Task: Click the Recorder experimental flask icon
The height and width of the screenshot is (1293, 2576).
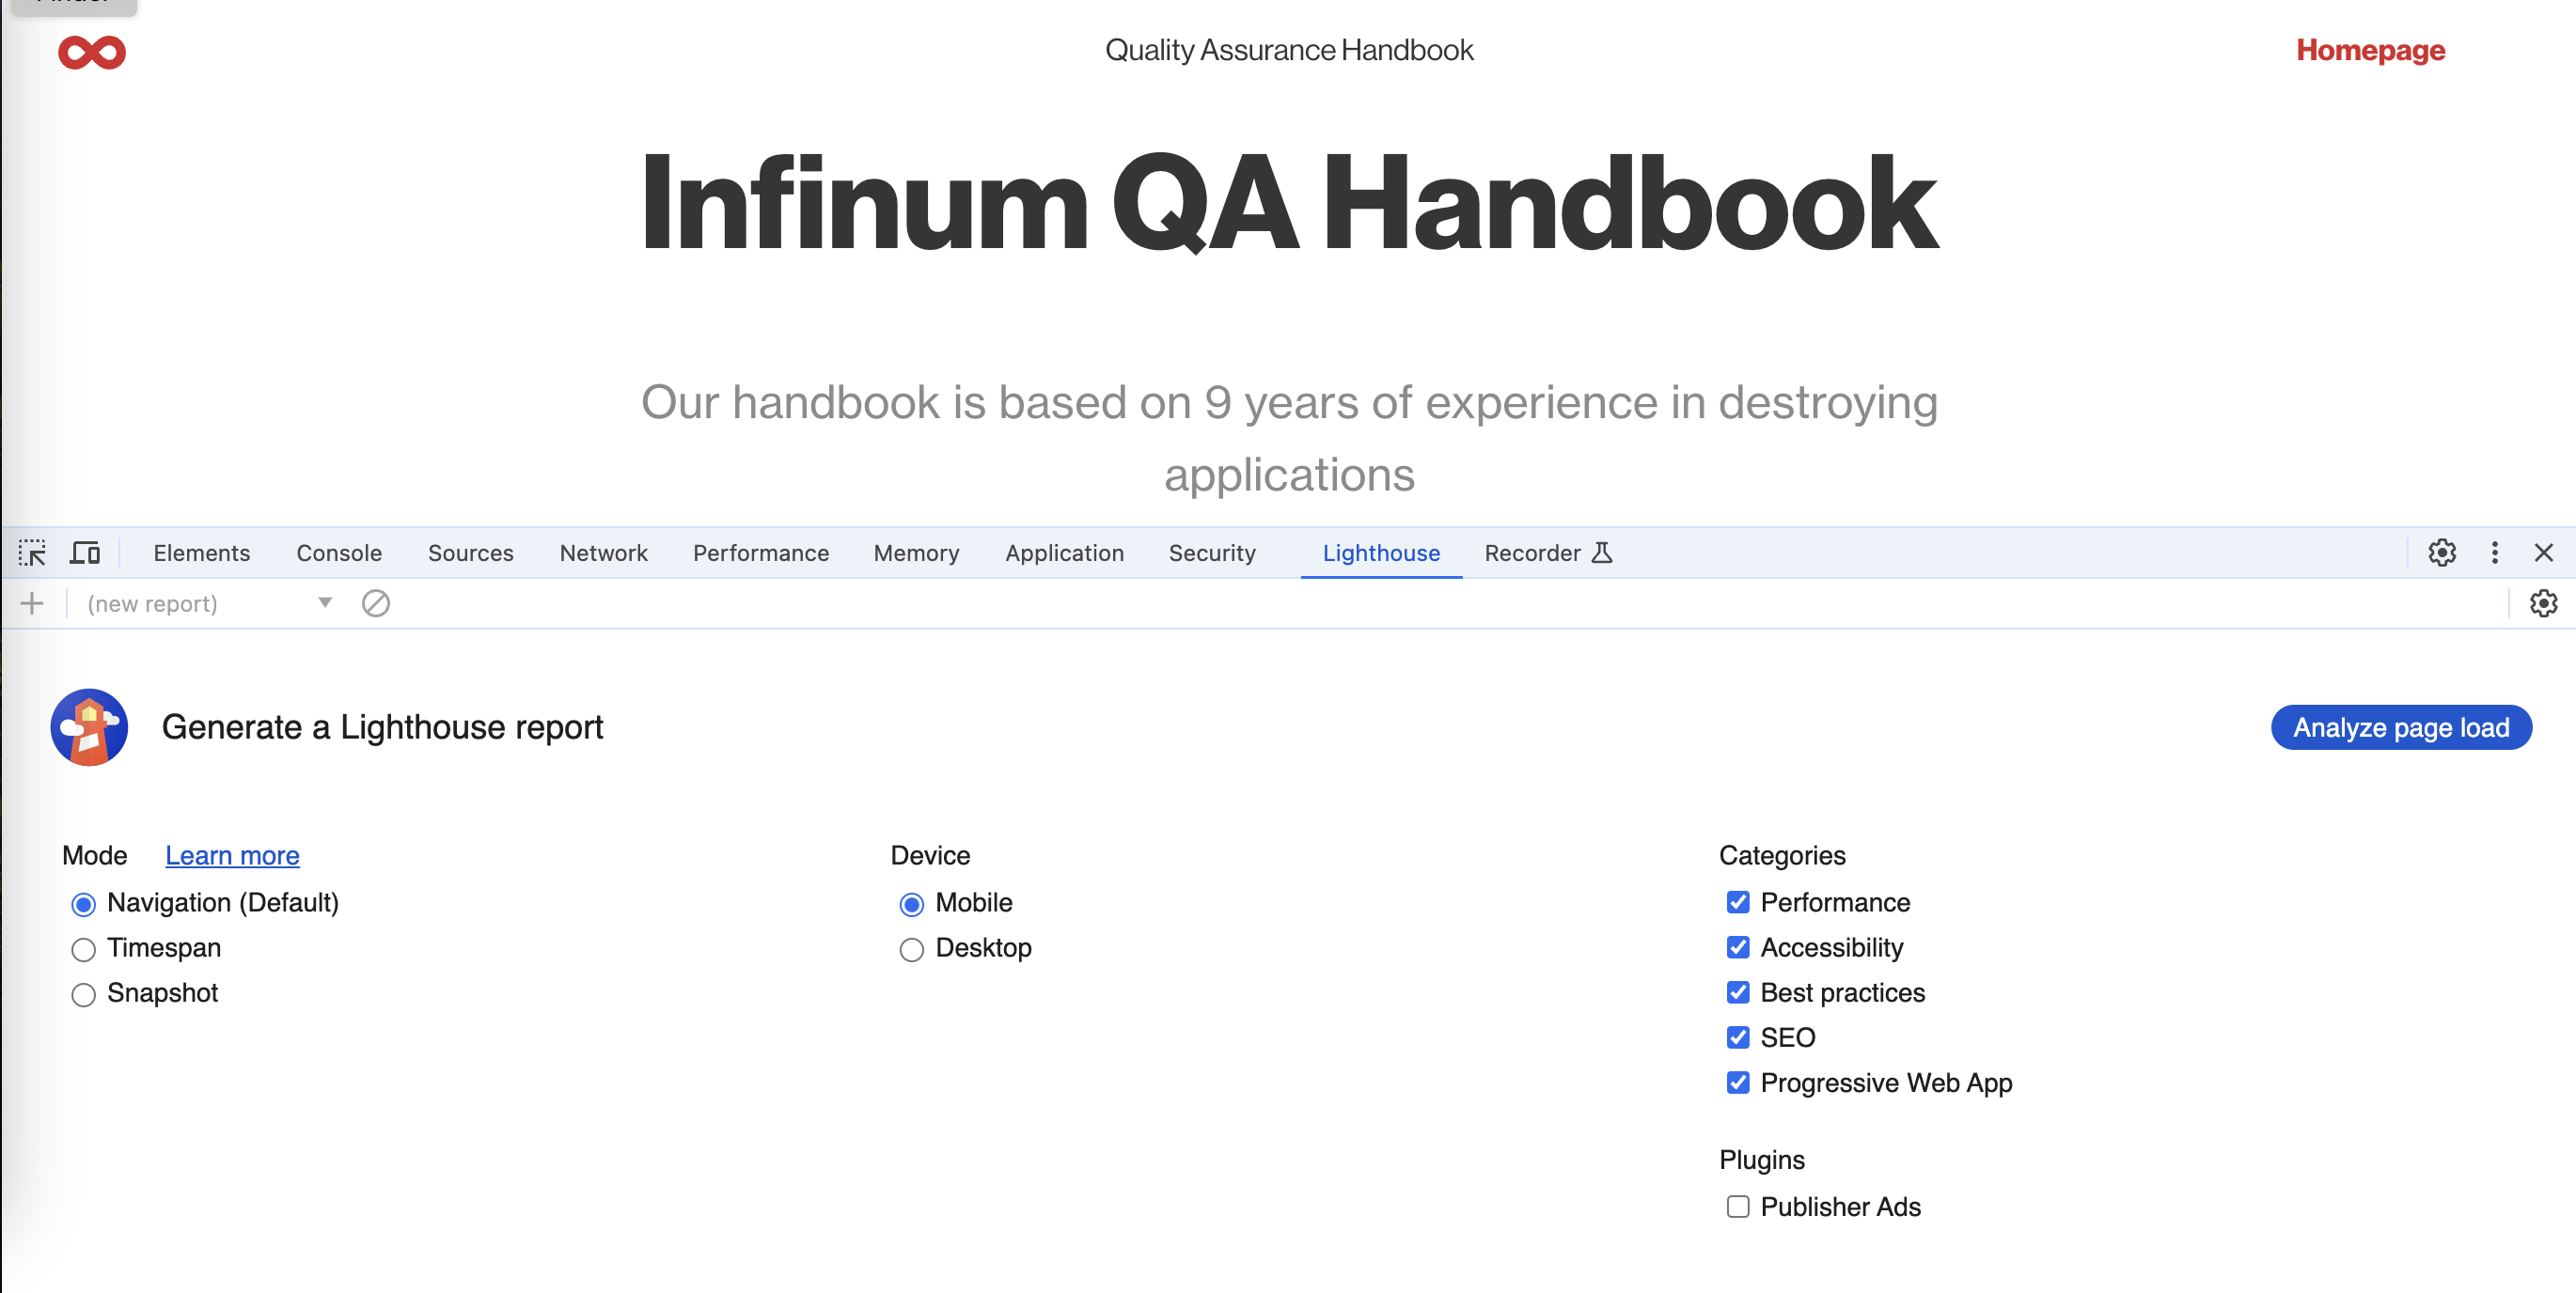Action: [x=1602, y=553]
